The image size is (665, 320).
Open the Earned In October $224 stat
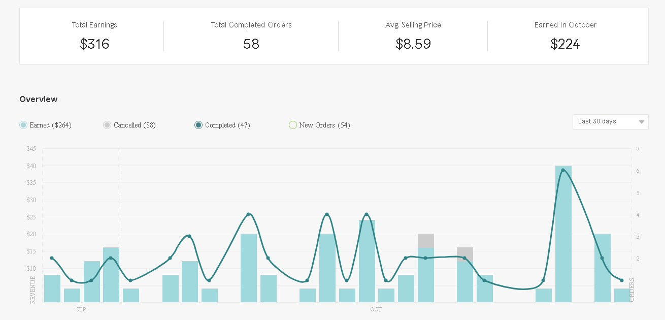566,44
